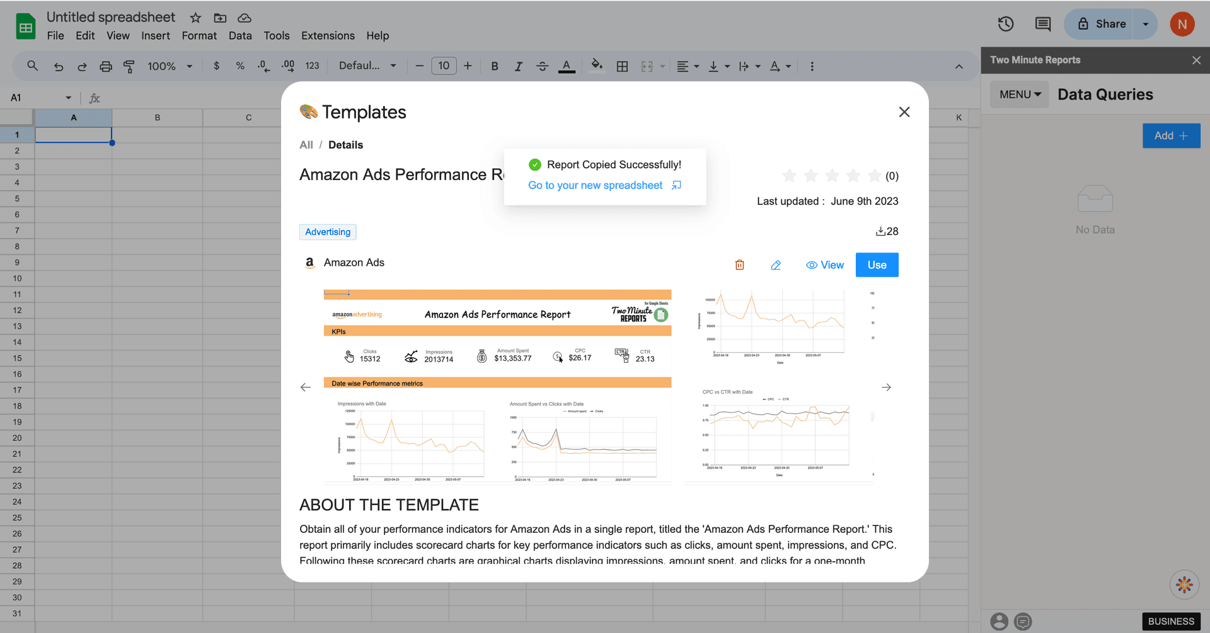Image resolution: width=1210 pixels, height=633 pixels.
Task: Undo the last action
Action: point(59,66)
